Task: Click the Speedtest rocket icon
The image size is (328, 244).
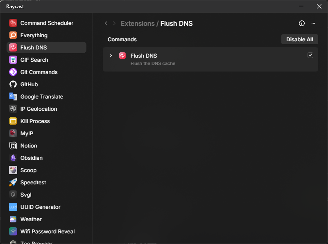Action: click(13, 183)
